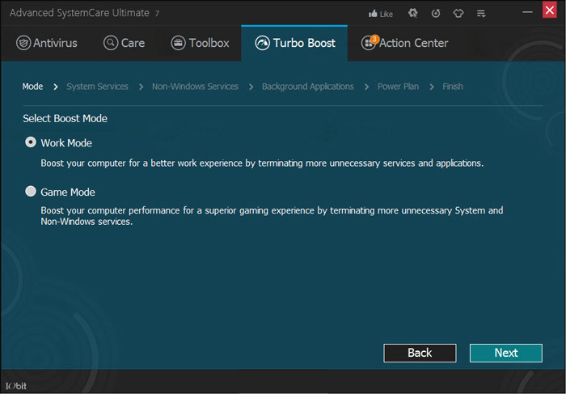Click the Antivirus shield icon
This screenshot has width=566, height=394.
23,43
